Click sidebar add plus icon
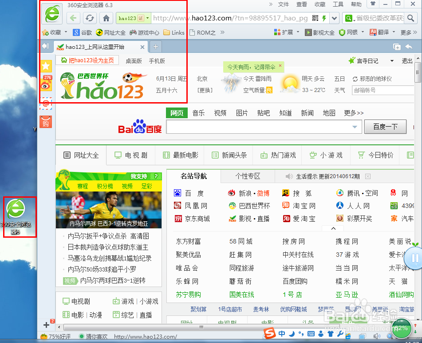Screen dimensions: 422x343 point(46,325)
